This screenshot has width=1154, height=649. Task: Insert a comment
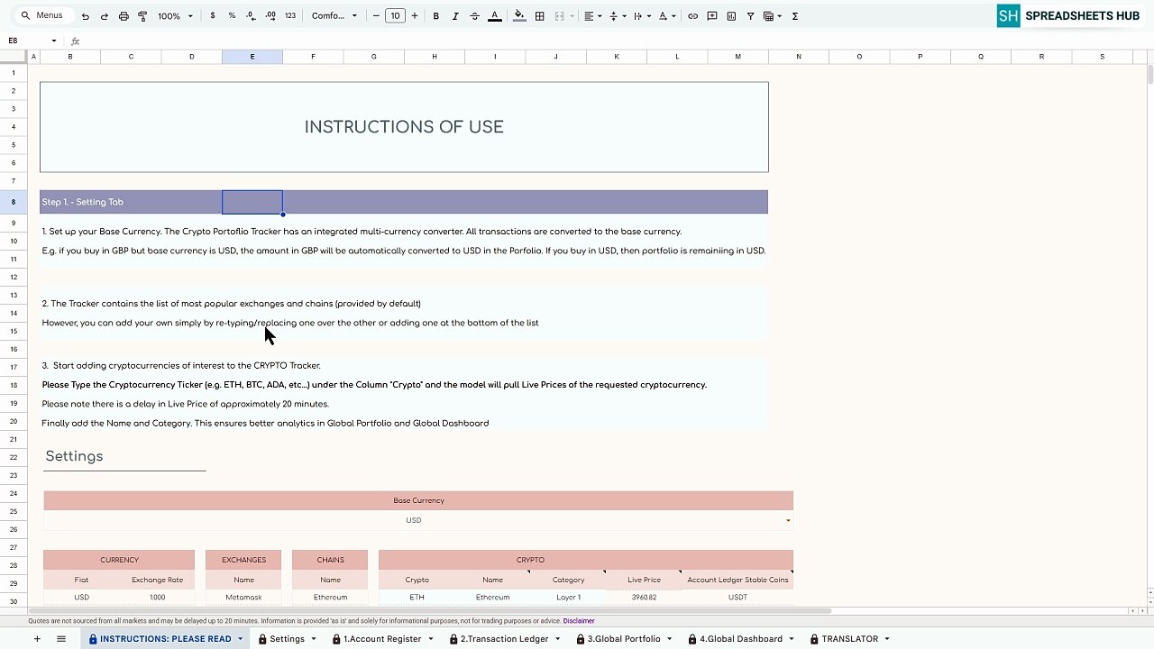point(712,16)
